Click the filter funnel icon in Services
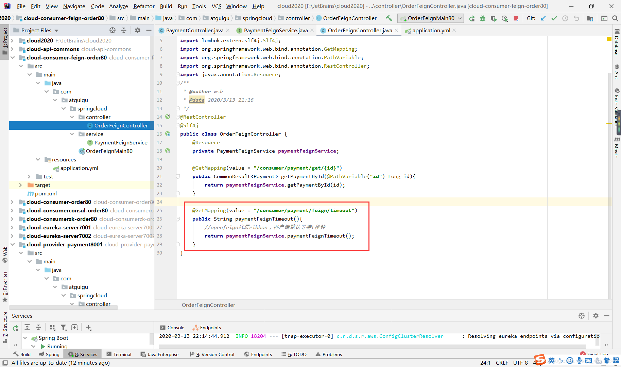 pos(64,327)
